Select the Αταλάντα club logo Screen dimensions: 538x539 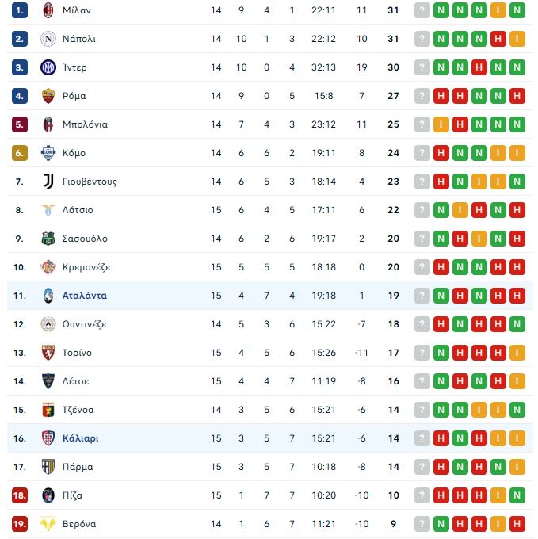[x=48, y=296]
